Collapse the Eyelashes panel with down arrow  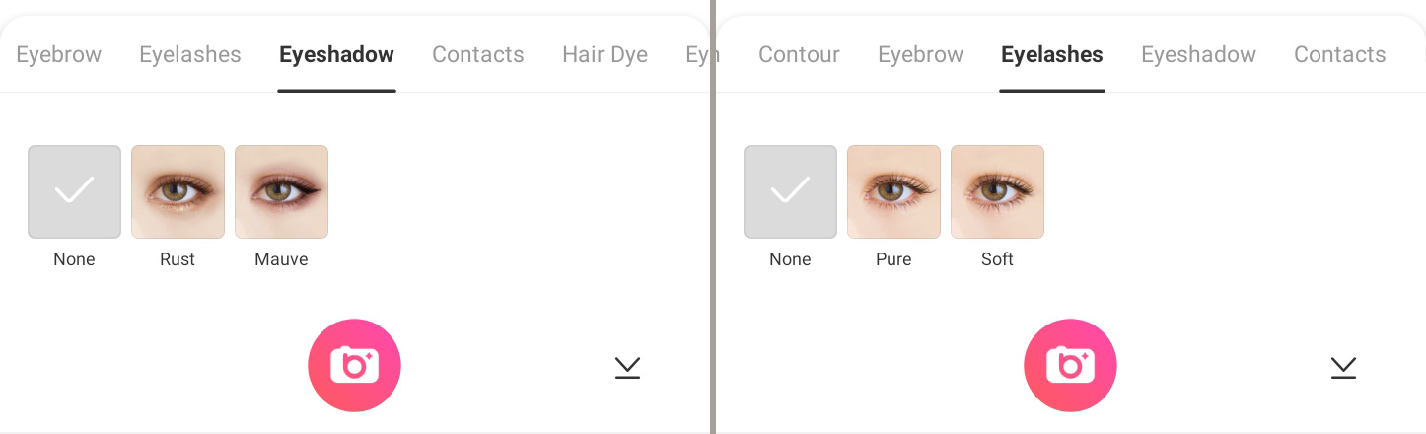(1343, 368)
